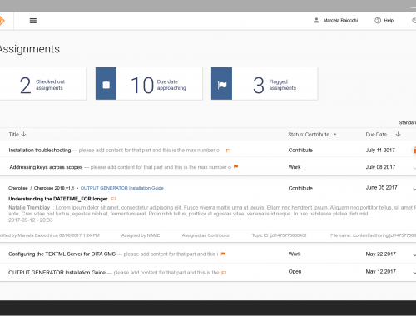
Task: Toggle flag on Configuring the TEXTML Server row
Action: tap(223, 254)
